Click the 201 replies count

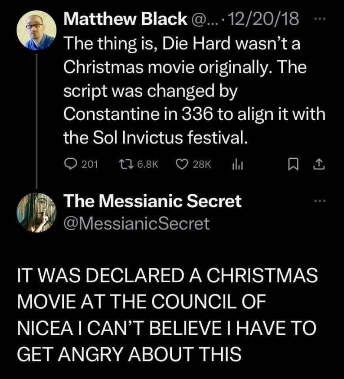90,164
